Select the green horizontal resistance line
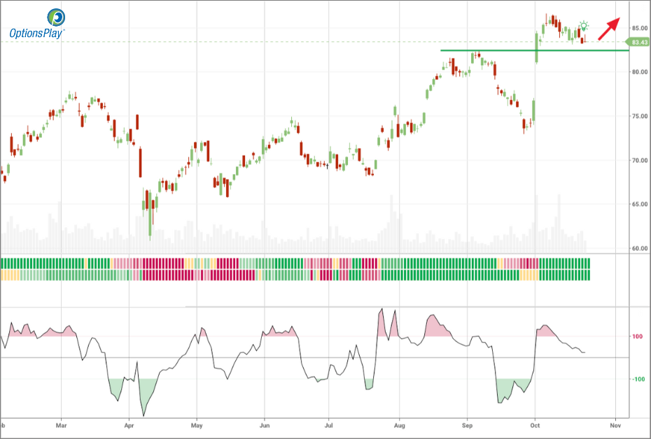 click(x=490, y=50)
